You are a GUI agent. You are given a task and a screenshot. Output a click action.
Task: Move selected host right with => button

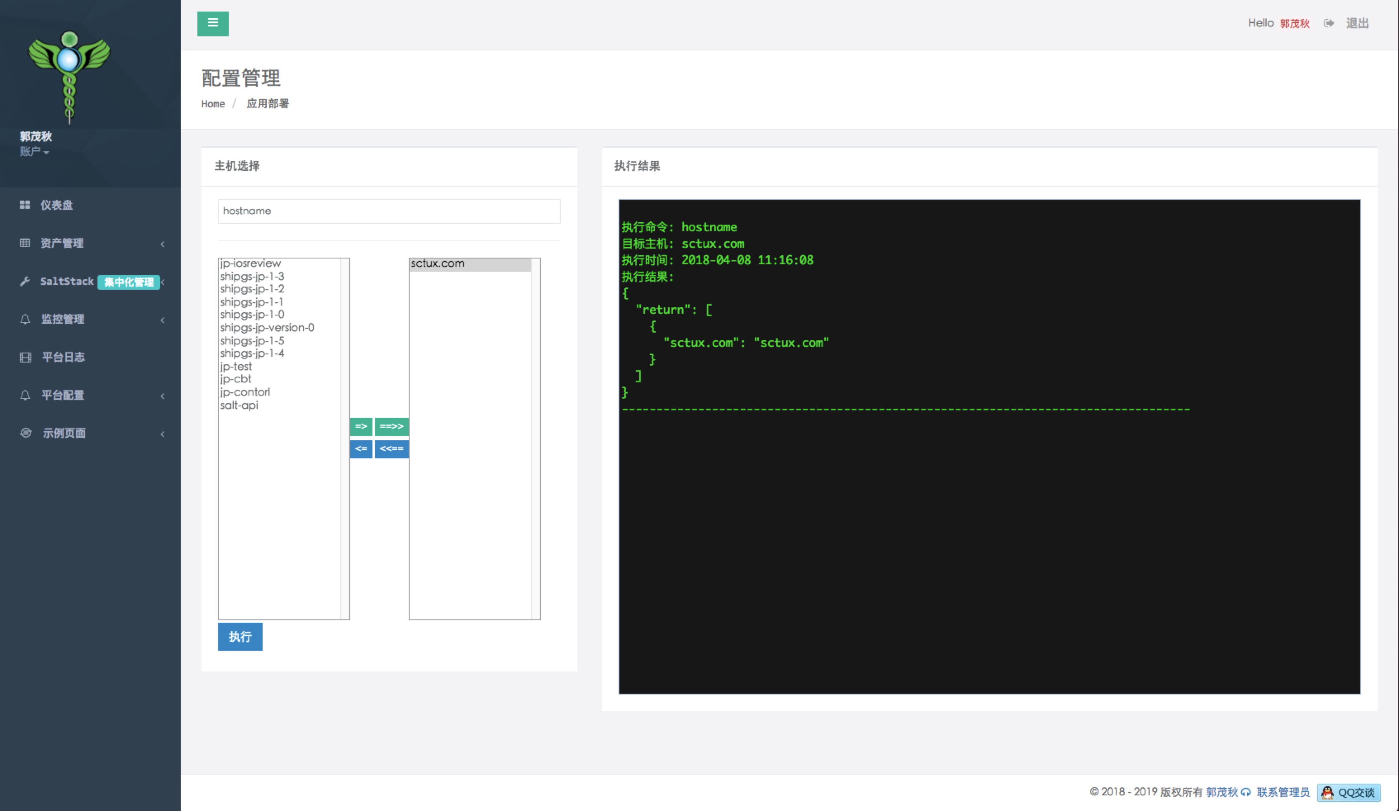coord(361,426)
